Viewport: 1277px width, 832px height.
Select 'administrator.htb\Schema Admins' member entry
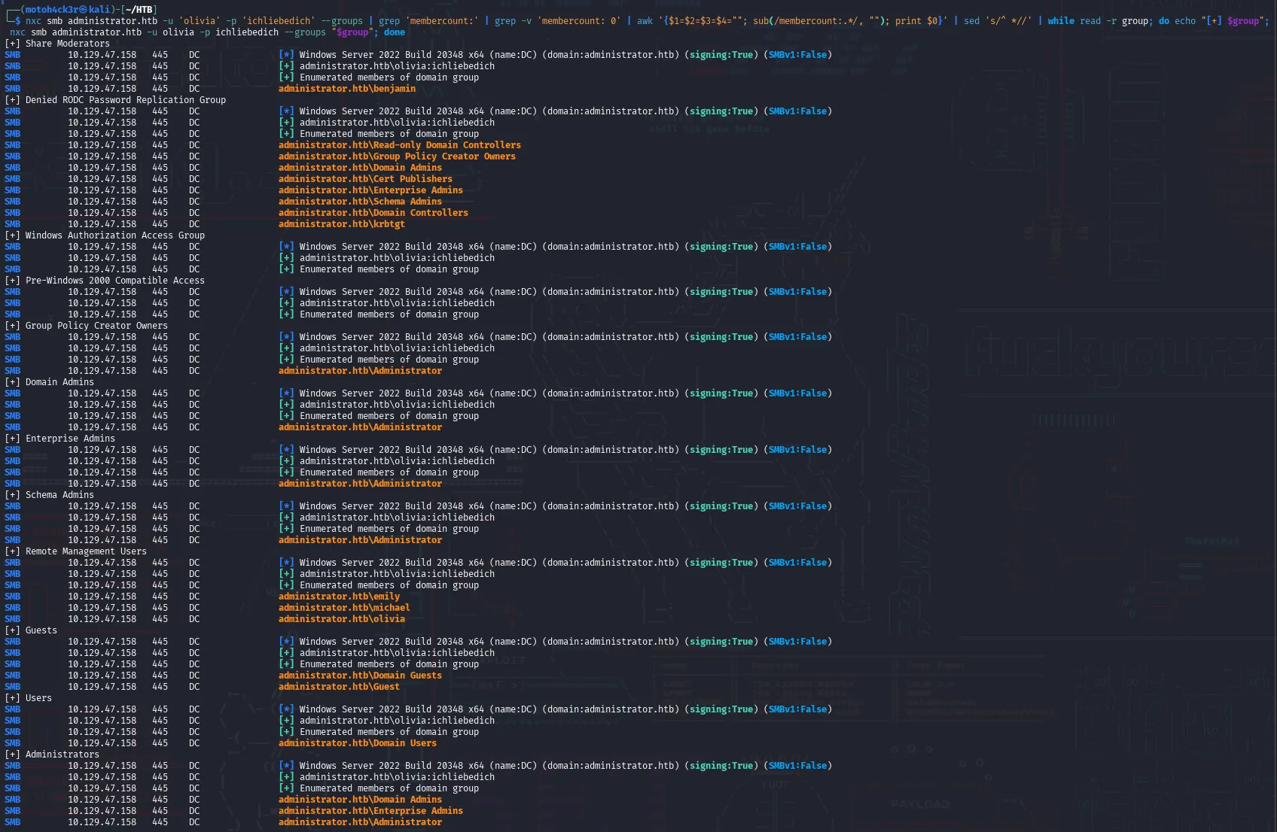pos(360,202)
